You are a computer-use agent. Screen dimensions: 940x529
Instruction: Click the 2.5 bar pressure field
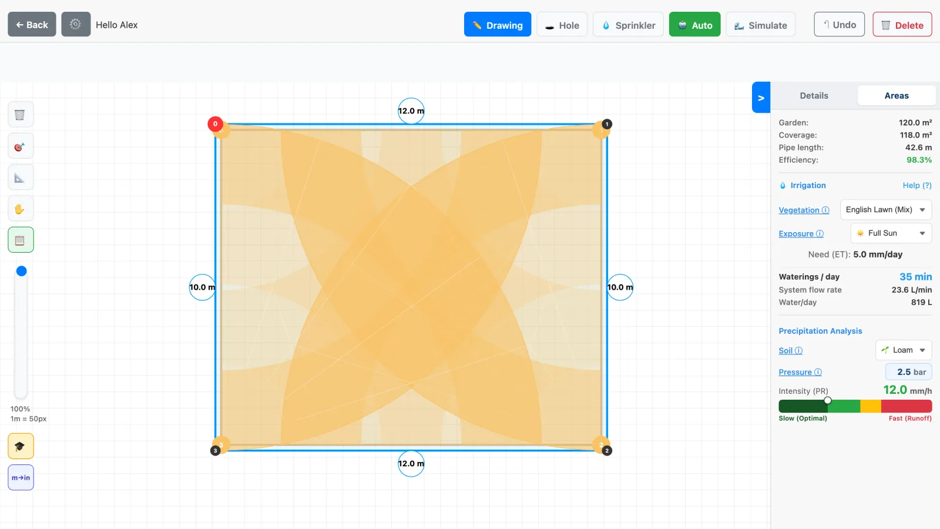909,372
